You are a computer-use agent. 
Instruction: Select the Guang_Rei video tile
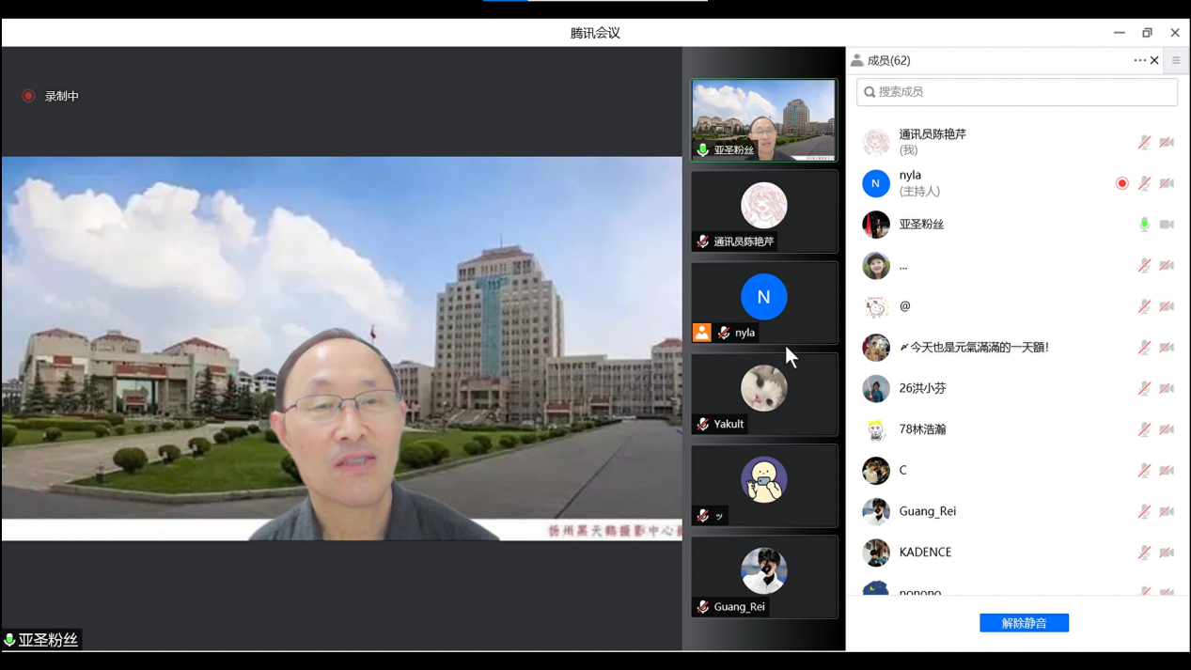point(764,577)
